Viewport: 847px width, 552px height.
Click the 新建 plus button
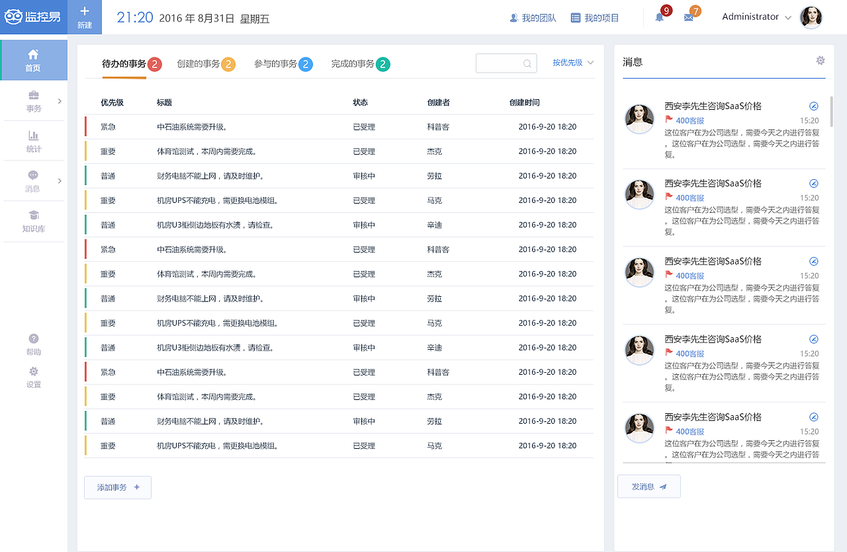85,17
